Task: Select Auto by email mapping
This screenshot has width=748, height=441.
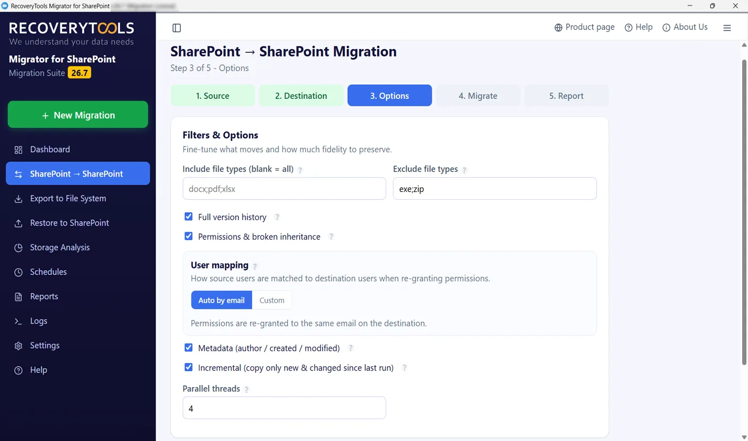Action: coord(221,300)
